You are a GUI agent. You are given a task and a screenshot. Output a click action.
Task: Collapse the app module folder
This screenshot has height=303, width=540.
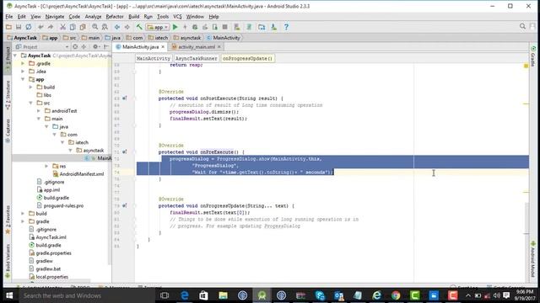tap(23, 79)
